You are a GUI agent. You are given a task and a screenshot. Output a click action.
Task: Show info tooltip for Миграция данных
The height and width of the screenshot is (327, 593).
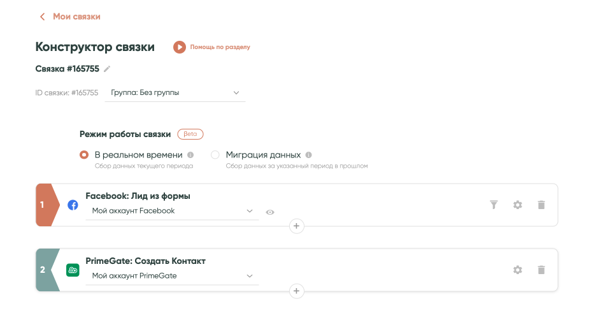pyautogui.click(x=308, y=155)
